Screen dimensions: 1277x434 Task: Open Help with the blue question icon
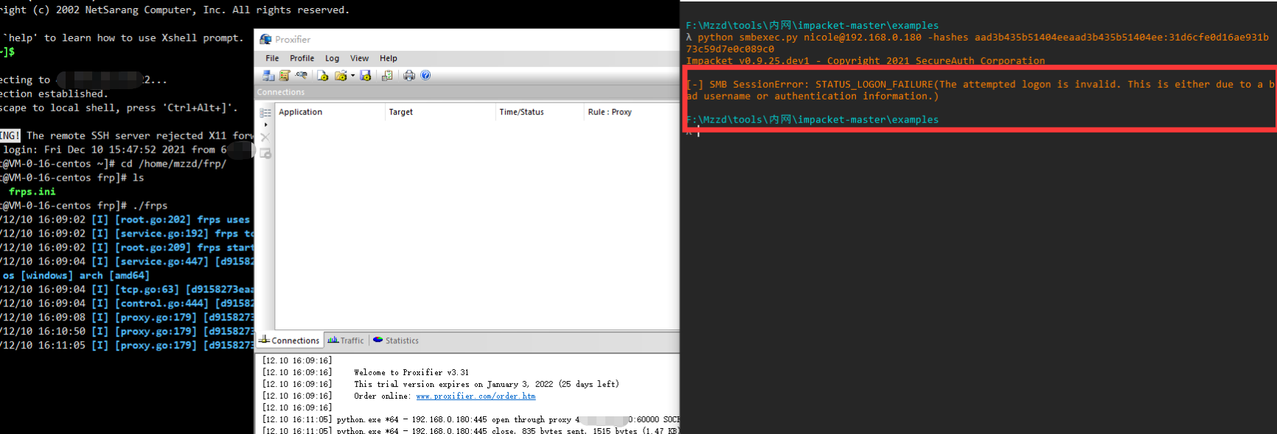pos(425,75)
